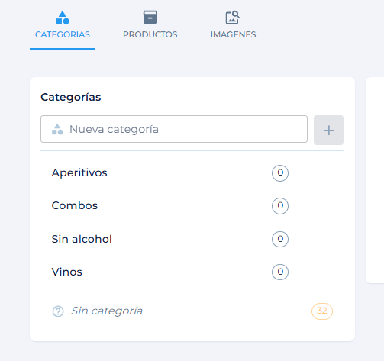Screen dimensions: 384x361
Task: Click the Sin alcohol count badge
Action: 280,239
